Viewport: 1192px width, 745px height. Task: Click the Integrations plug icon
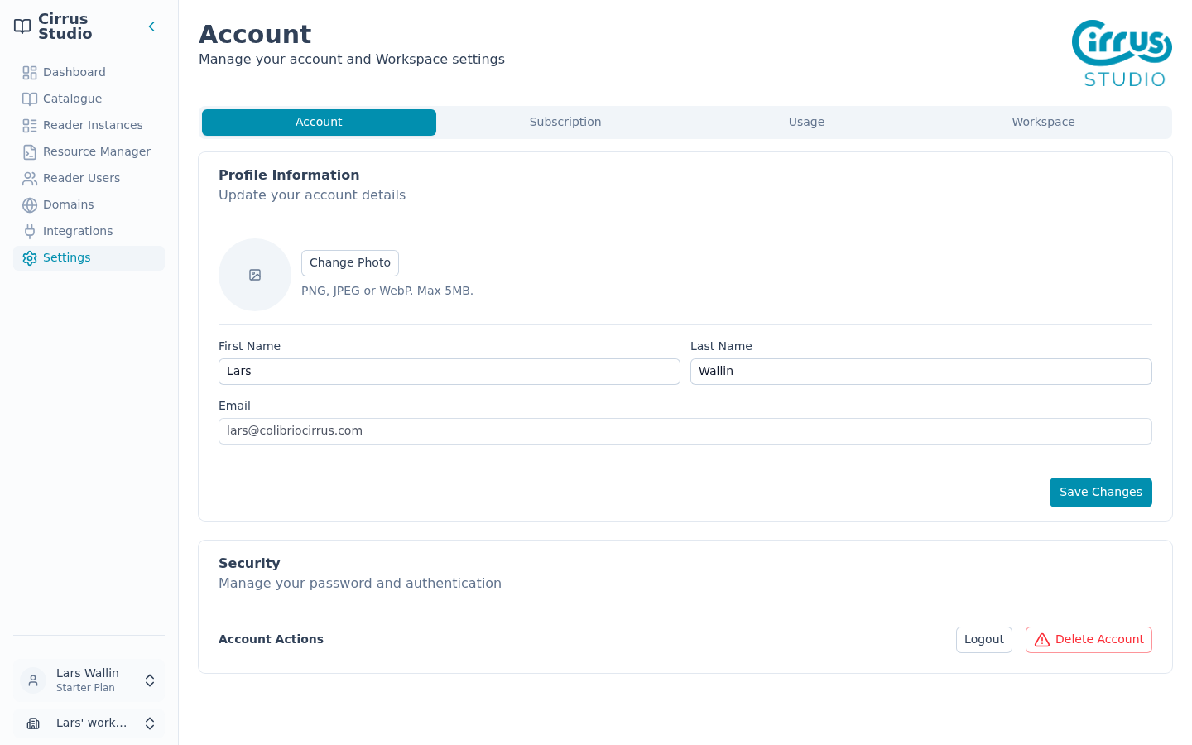(30, 232)
